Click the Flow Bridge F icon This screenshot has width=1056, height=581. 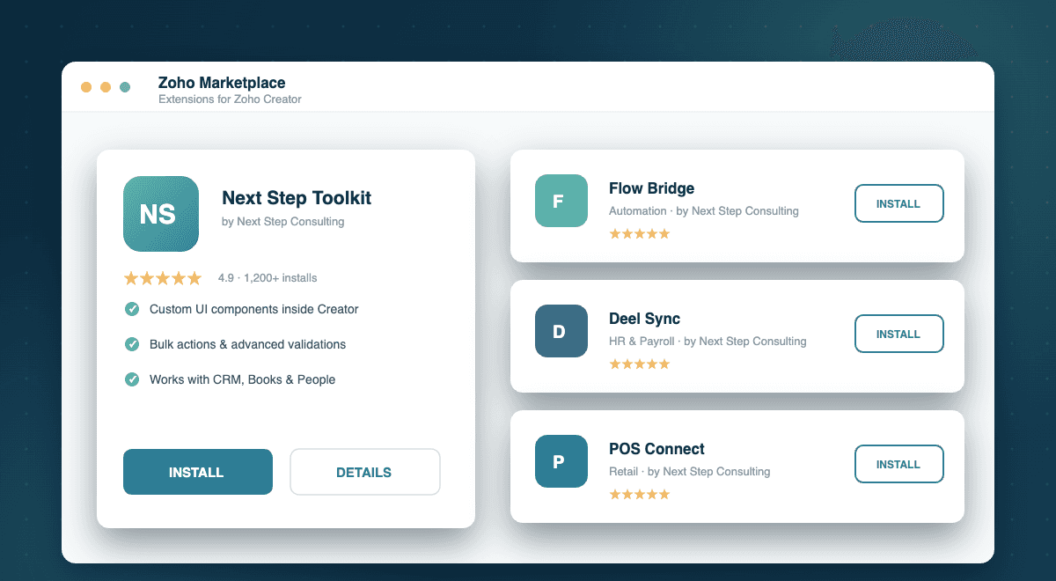tap(561, 201)
